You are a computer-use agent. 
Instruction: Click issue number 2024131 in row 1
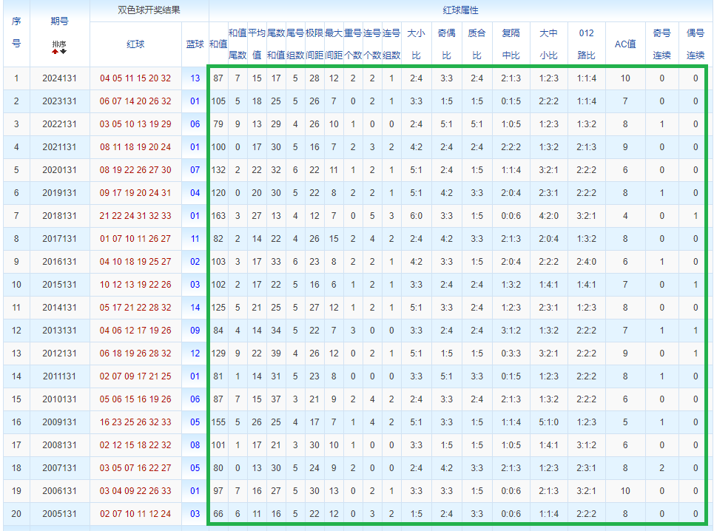(x=59, y=78)
